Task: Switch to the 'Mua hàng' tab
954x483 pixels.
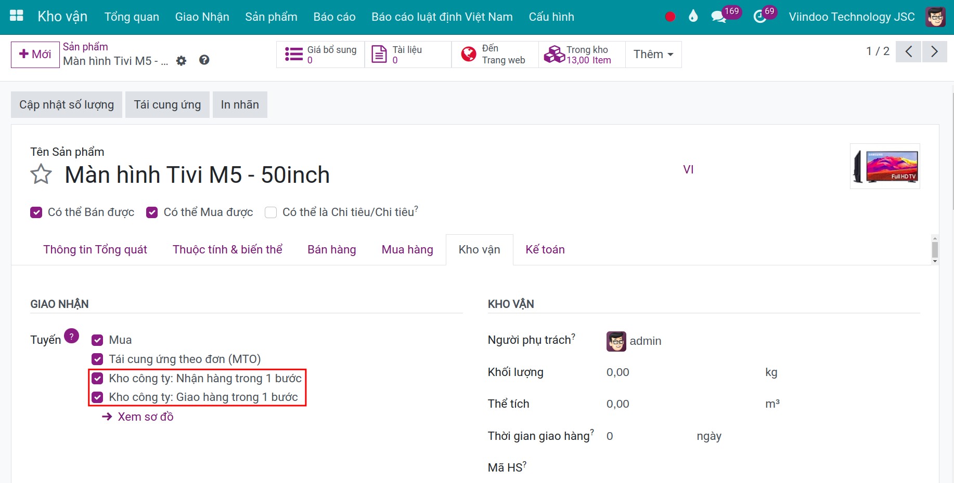Action: [x=407, y=250]
